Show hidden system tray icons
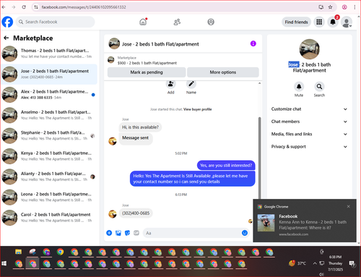 coord(315,263)
